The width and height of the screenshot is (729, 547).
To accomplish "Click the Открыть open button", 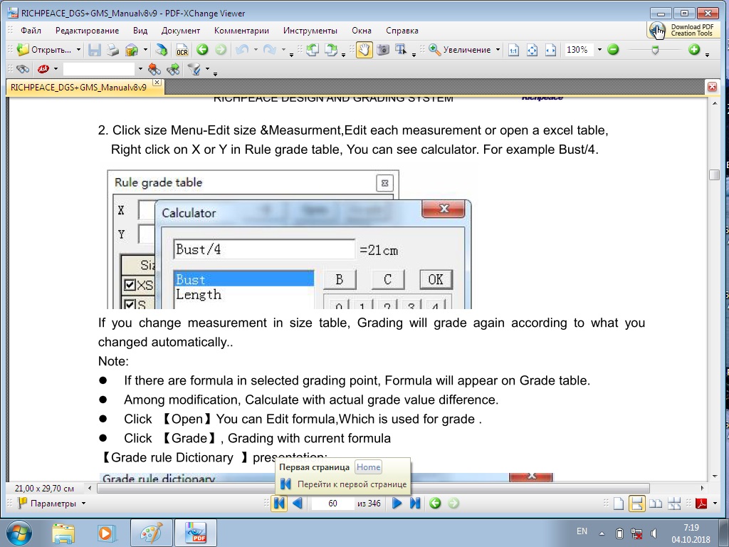I will (x=44, y=50).
